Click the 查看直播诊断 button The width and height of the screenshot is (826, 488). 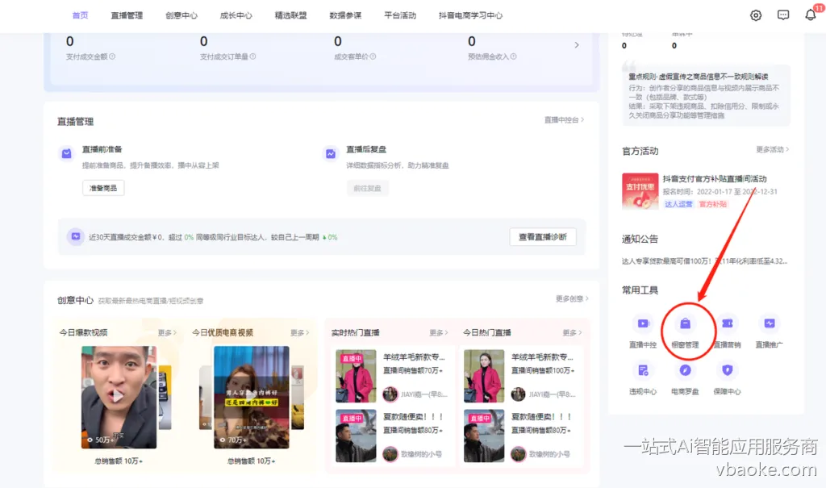543,236
